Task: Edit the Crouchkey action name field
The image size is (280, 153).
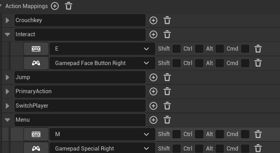Action: [80, 20]
